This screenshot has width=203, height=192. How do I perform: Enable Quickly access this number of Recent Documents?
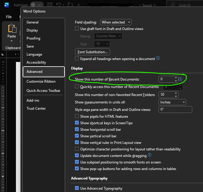pos(77,86)
